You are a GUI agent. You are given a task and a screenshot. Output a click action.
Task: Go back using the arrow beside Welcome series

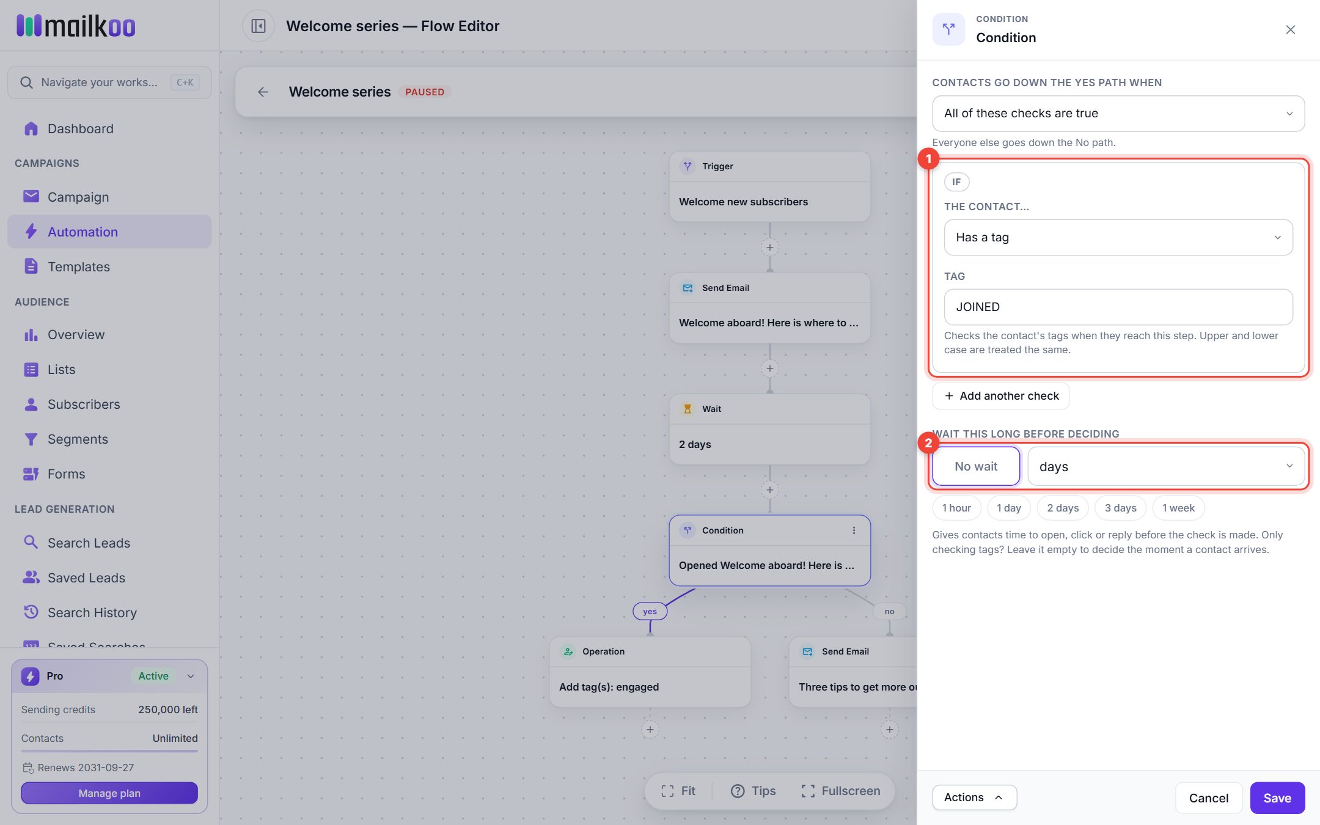point(263,92)
